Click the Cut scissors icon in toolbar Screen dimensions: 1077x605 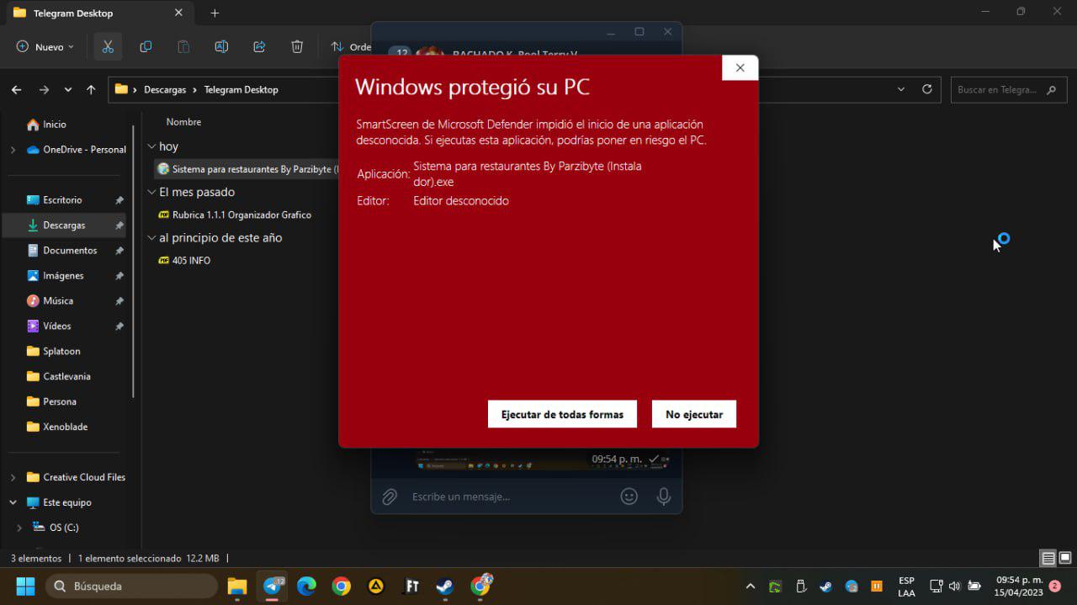(x=108, y=47)
